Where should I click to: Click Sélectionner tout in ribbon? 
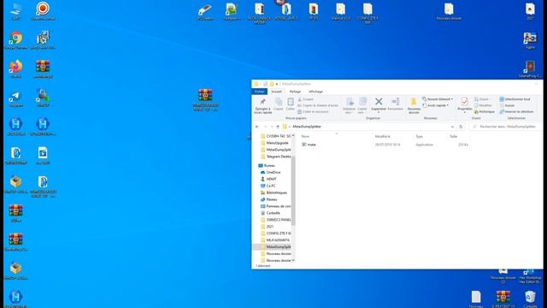click(x=515, y=99)
